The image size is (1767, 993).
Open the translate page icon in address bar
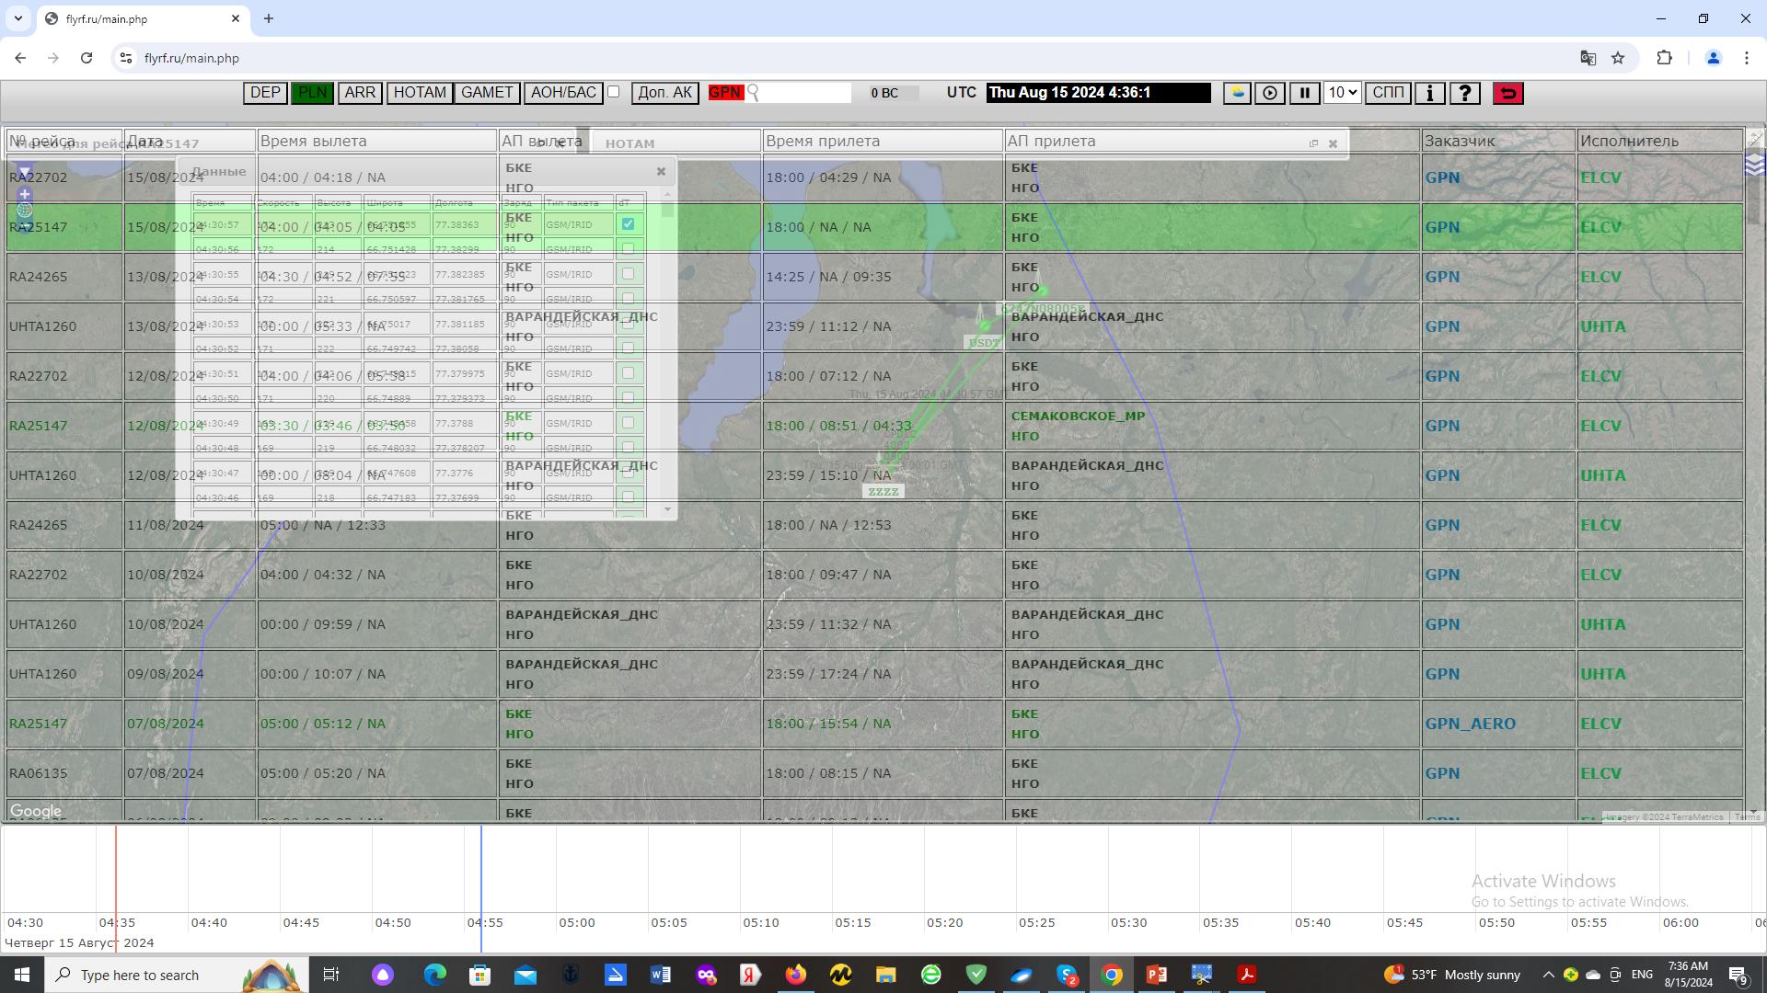pos(1588,58)
